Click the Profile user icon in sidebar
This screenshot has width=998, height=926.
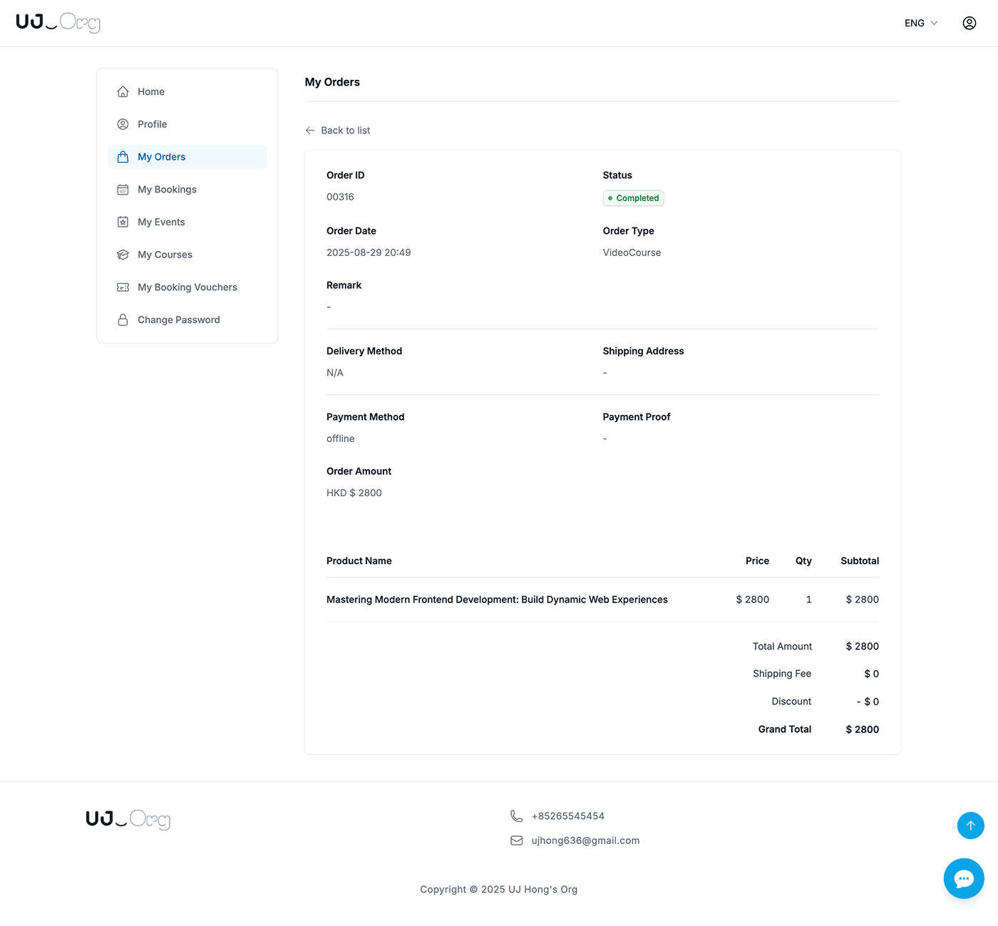123,124
